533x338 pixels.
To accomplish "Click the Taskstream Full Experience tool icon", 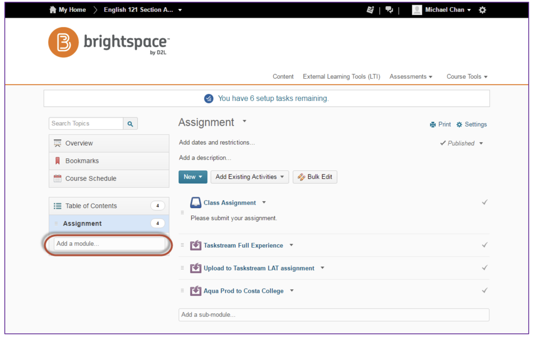I will point(196,245).
